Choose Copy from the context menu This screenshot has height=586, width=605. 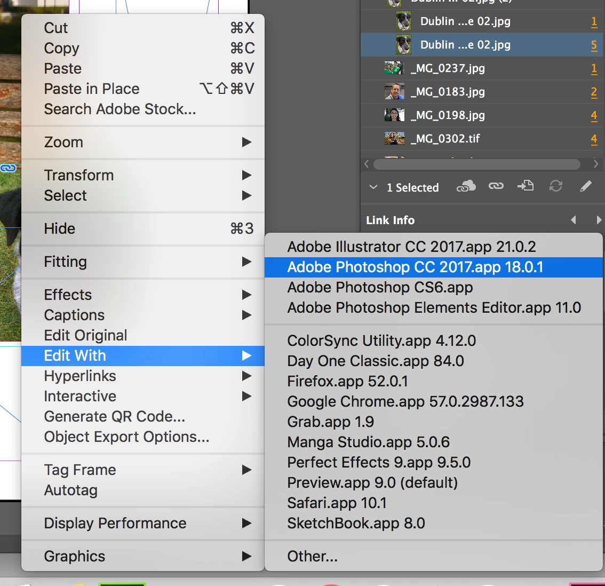click(143, 48)
